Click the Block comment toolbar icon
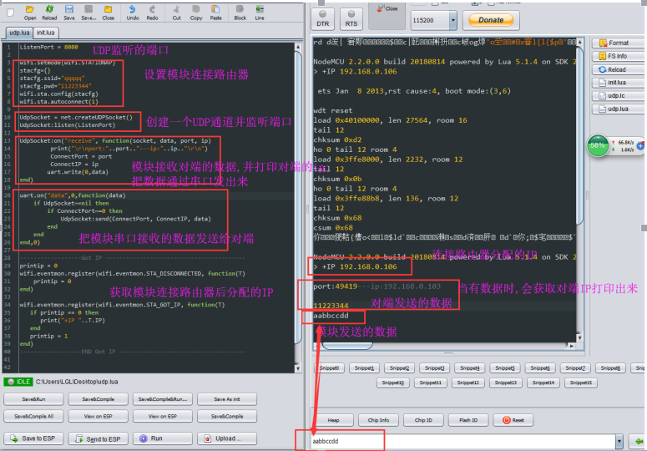This screenshot has height=451, width=647. pyautogui.click(x=240, y=13)
